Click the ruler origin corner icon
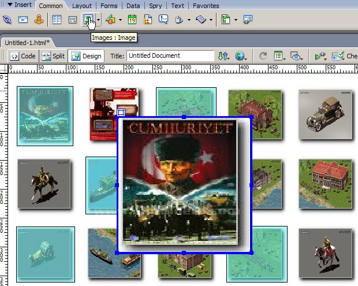This screenshot has height=286, width=358. [3, 69]
